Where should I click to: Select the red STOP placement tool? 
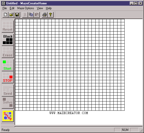click(8, 77)
